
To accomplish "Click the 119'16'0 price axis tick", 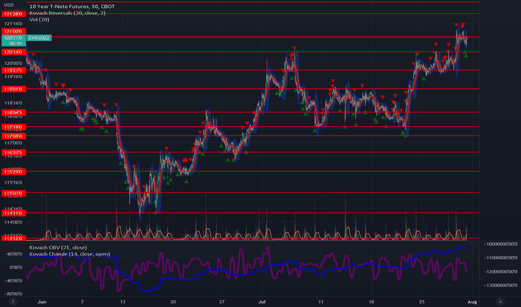I will tap(13, 76).
